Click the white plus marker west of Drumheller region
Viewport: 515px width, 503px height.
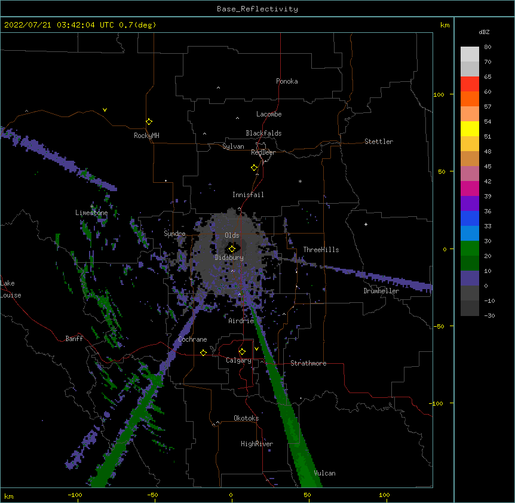[366, 224]
